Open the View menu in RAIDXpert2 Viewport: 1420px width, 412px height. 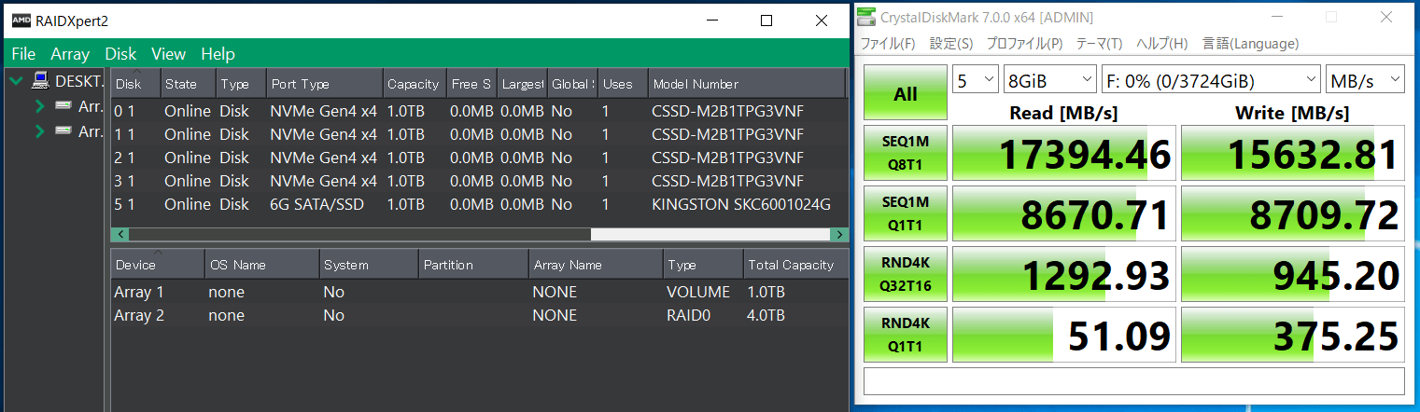coord(168,54)
